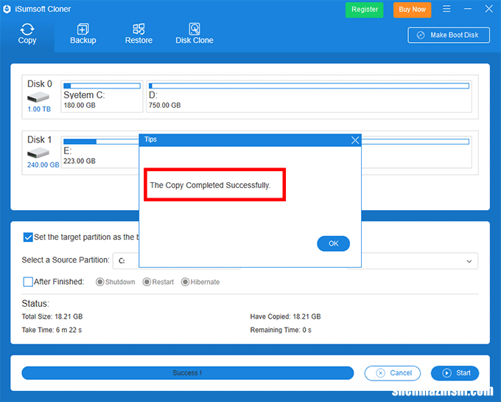Image resolution: width=501 pixels, height=402 pixels.
Task: Expand the target partition dropdown arrow
Action: 469,261
